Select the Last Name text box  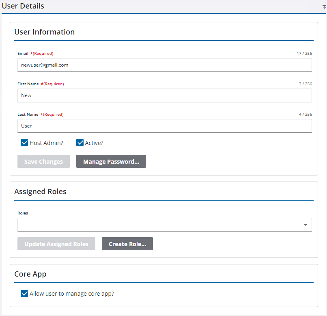164,126
